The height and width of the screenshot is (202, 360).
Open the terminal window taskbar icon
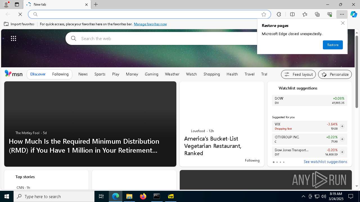157,196
